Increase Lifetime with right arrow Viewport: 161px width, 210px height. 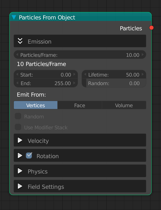[143, 74]
